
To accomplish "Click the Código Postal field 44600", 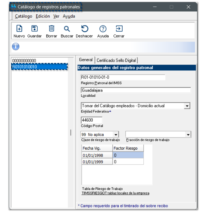I will [x=92, y=120].
